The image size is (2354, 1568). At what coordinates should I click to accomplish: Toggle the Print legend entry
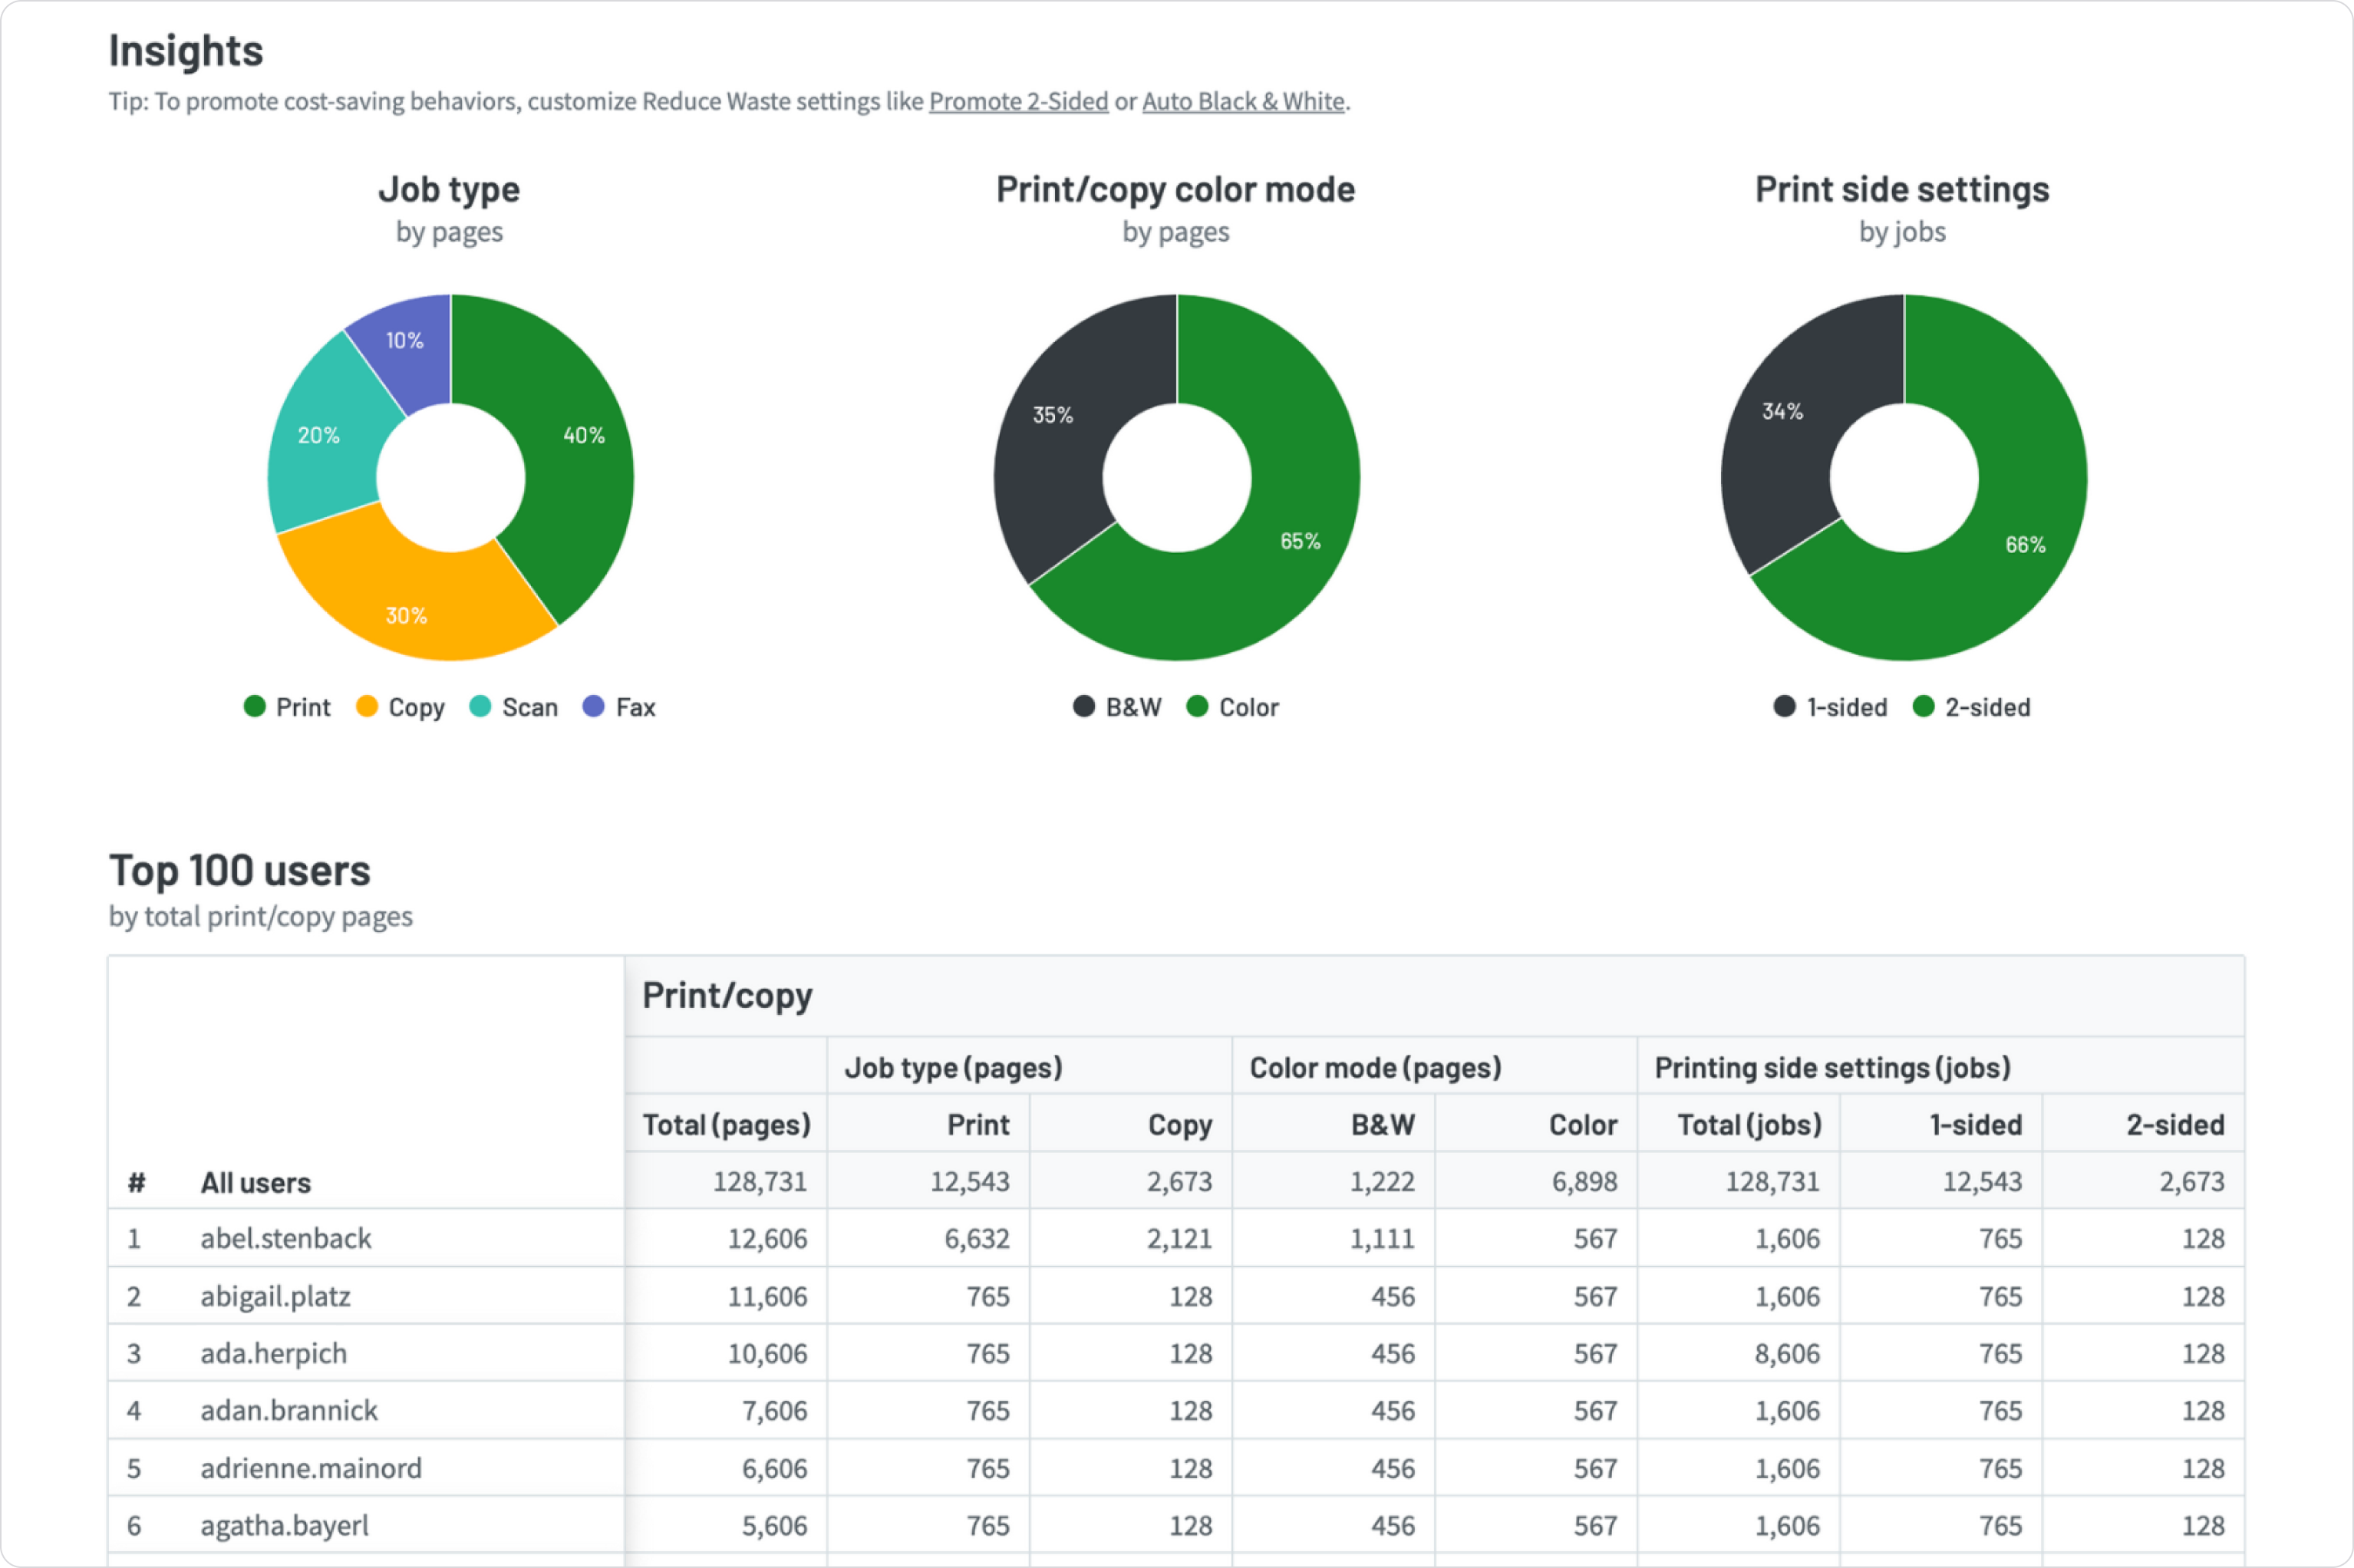coord(287,707)
